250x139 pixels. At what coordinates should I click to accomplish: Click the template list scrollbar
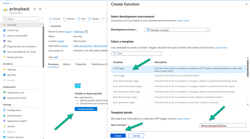[x=247, y=68]
